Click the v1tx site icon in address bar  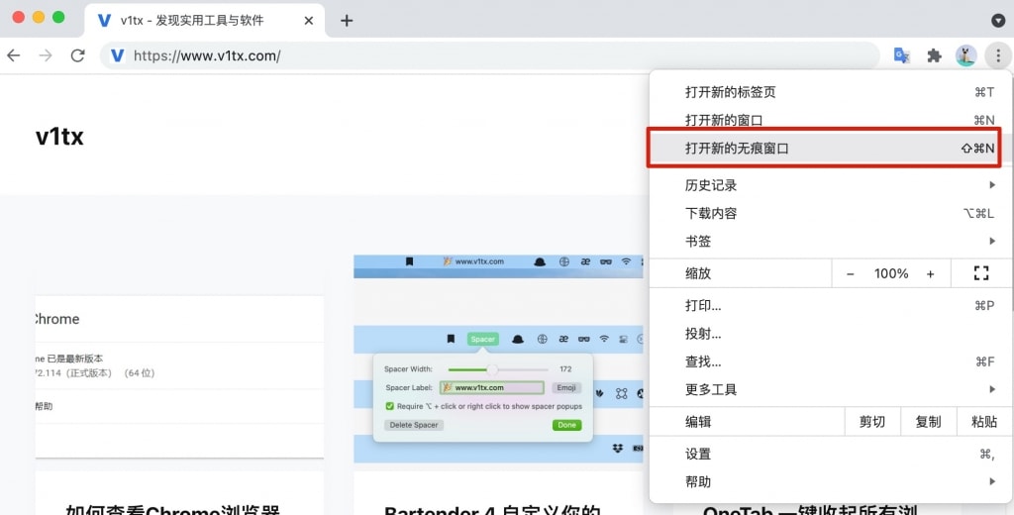click(117, 55)
